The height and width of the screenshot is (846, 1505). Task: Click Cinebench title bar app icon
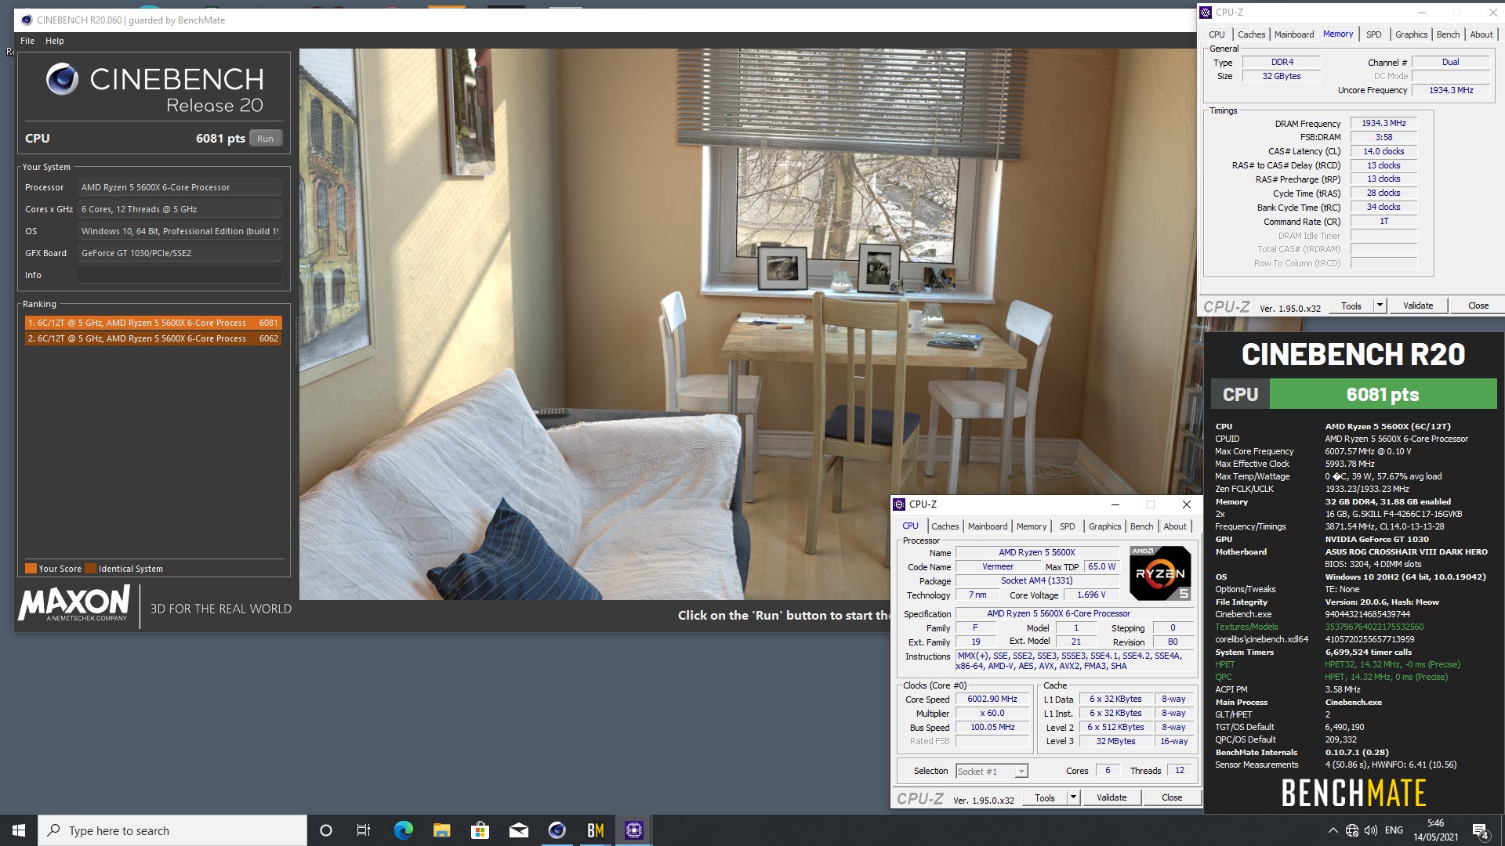[27, 20]
